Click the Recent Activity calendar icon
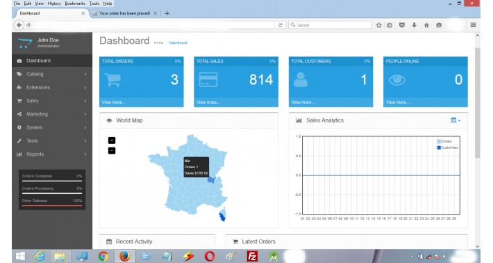The height and width of the screenshot is (263, 493). click(109, 242)
